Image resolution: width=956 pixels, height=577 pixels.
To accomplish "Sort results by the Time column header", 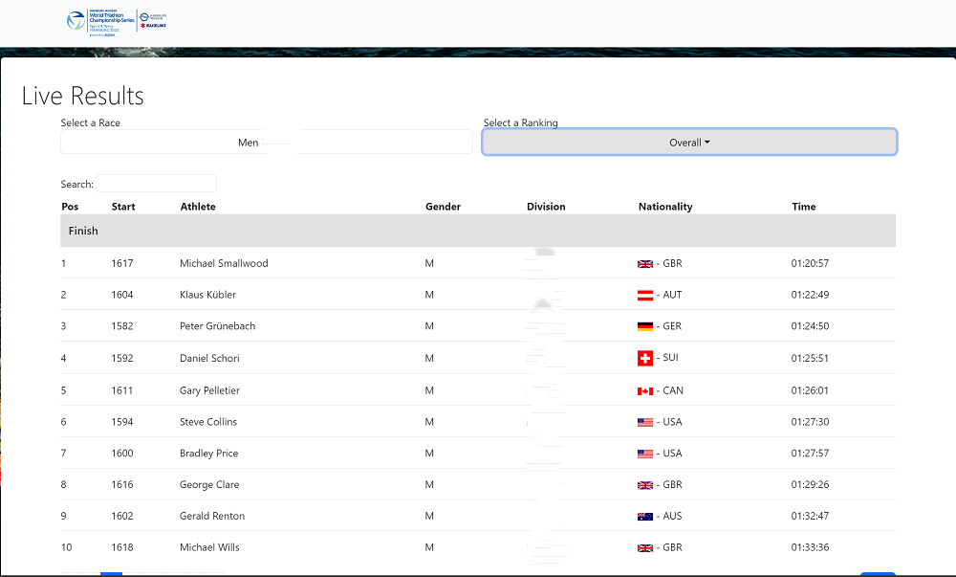I will click(803, 207).
